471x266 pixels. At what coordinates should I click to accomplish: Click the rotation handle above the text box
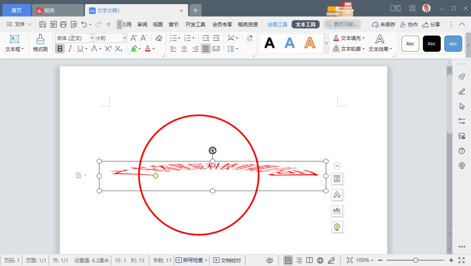point(212,151)
